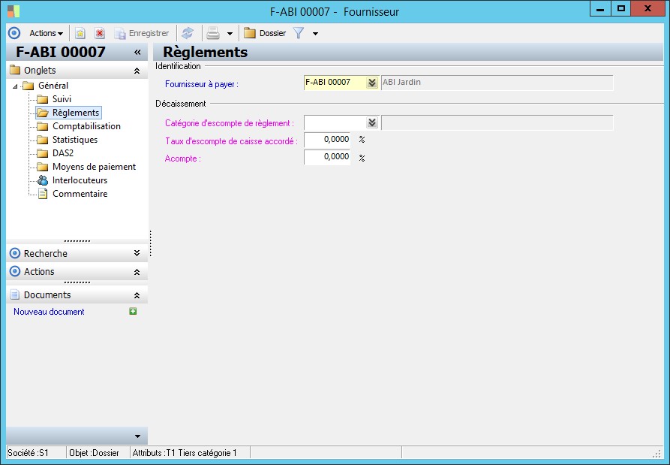This screenshot has height=465, width=670.
Task: Expand the Recherche panel section
Action: (137, 254)
